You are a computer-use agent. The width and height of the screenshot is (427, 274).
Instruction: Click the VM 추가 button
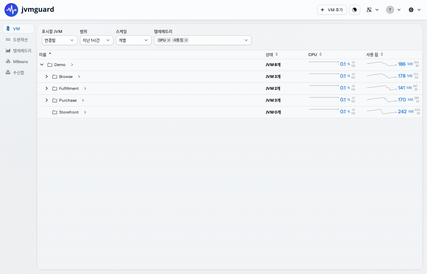click(332, 10)
